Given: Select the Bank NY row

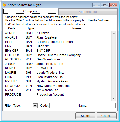Looking at the screenshot, I should (58, 46).
